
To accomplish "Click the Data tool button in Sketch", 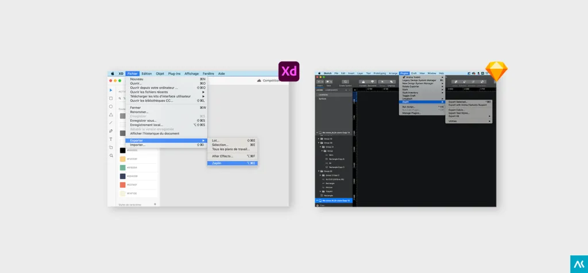I will click(329, 82).
